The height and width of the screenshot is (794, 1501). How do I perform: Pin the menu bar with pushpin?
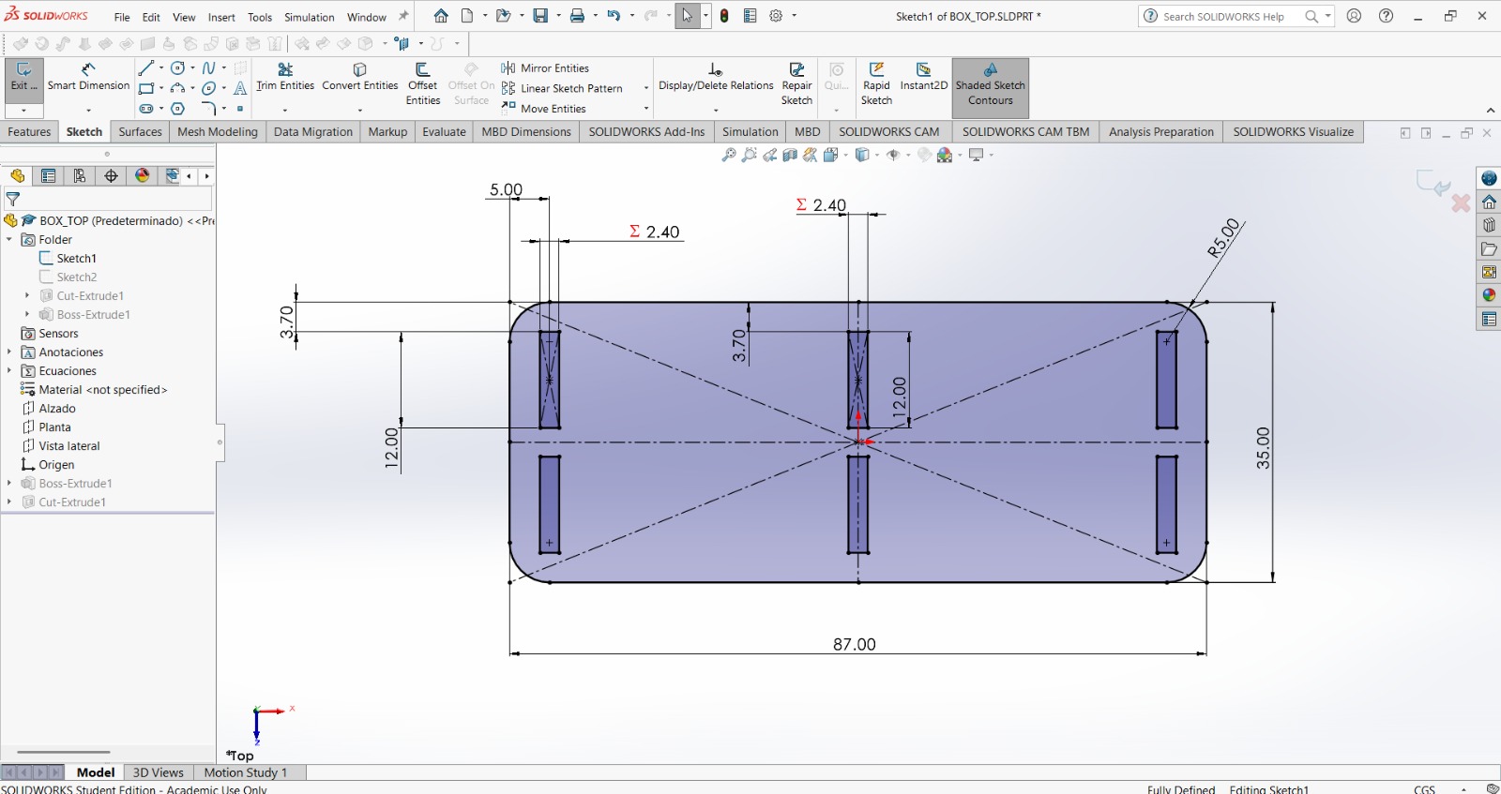pos(403,16)
